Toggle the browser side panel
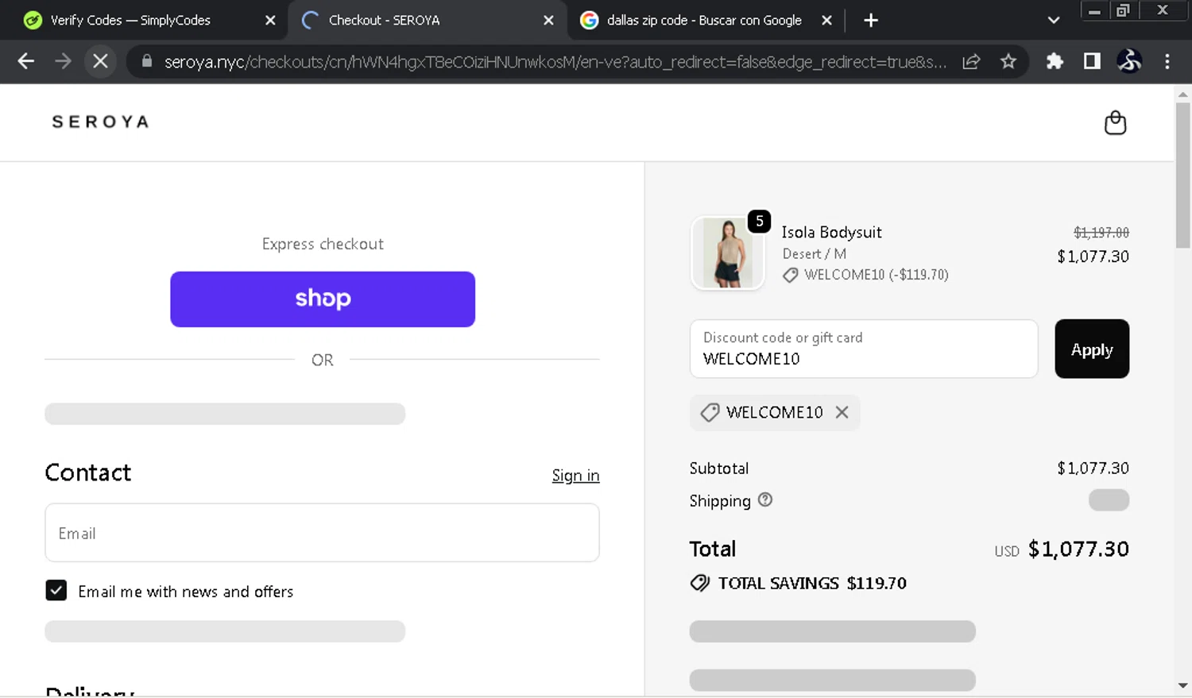This screenshot has height=698, width=1192. [1092, 61]
